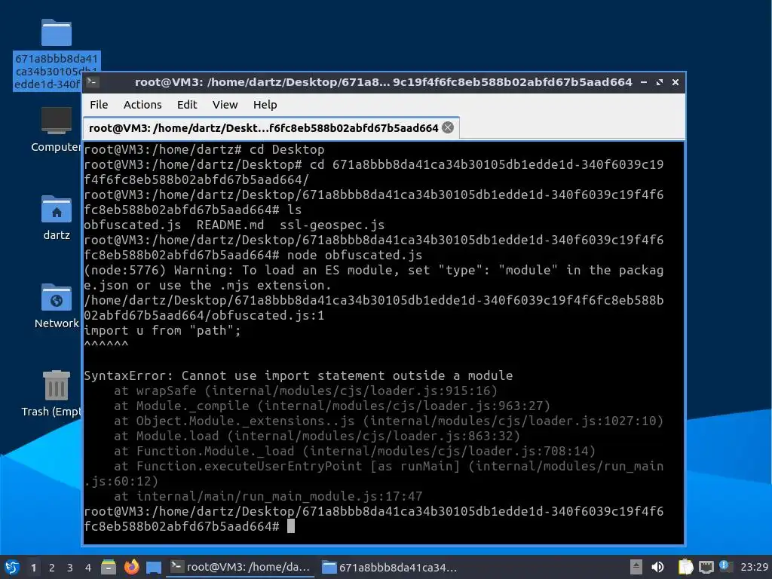Select the Network desktop icon
This screenshot has width=772, height=579.
click(56, 305)
